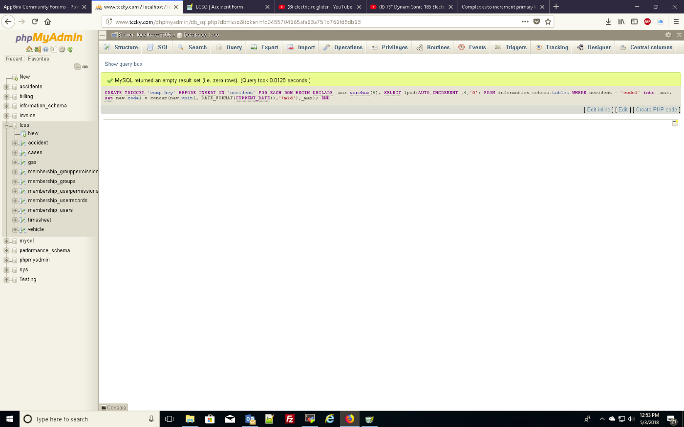Expand the billing database node
Viewport: 684px width, 427px height.
6,97
